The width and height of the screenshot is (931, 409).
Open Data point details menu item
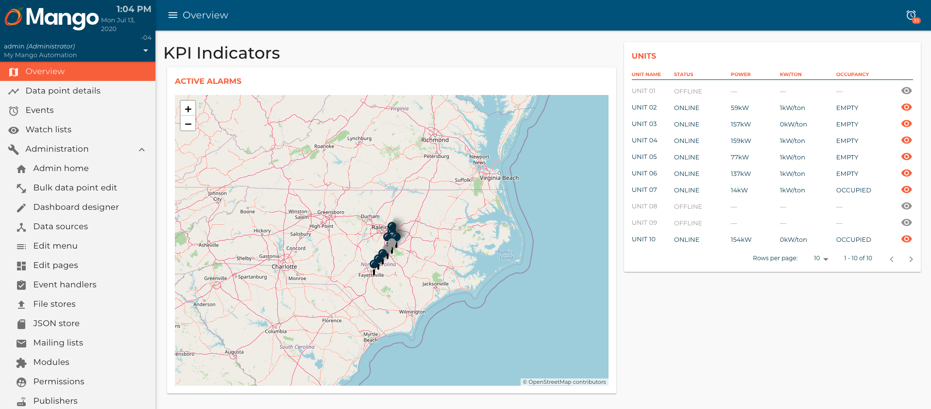[x=78, y=91]
